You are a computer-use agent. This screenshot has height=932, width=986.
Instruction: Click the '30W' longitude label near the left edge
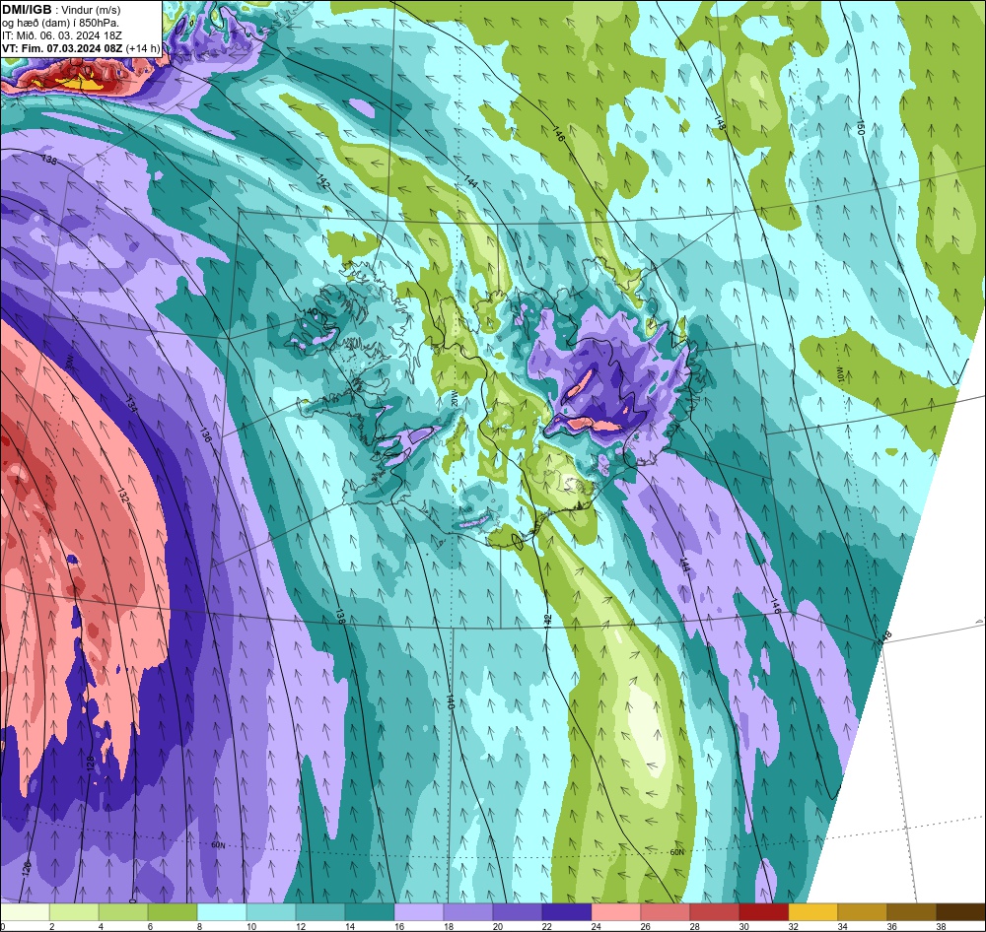pyautogui.click(x=70, y=362)
